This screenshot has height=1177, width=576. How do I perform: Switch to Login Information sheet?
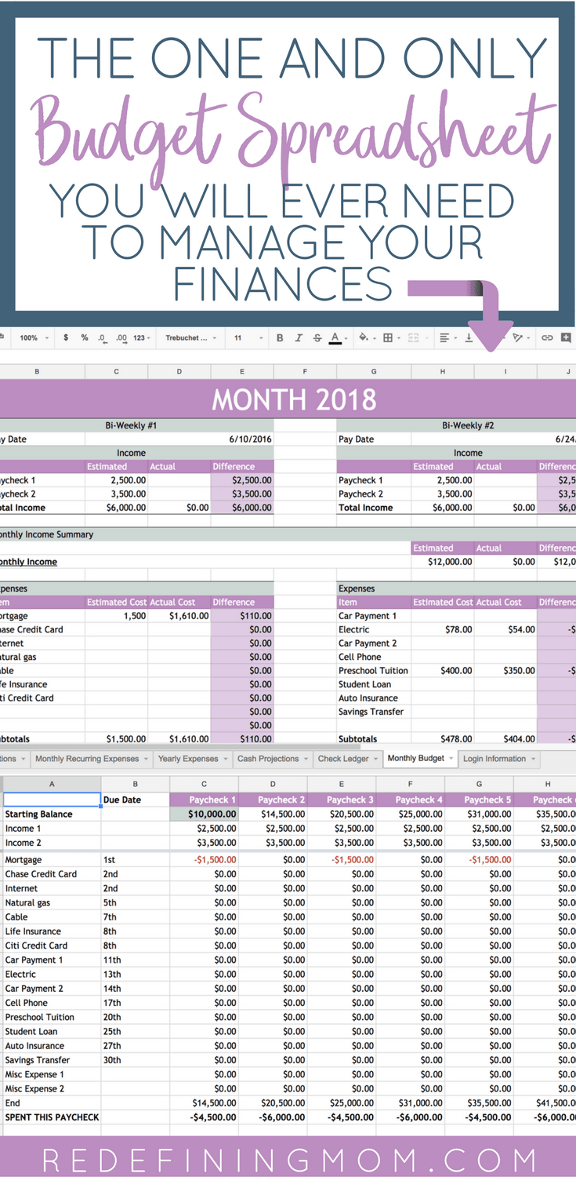pos(494,759)
